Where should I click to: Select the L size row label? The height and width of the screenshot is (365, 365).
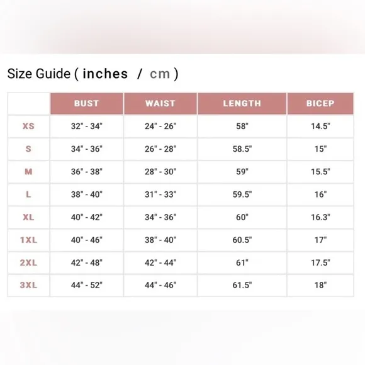coord(28,194)
